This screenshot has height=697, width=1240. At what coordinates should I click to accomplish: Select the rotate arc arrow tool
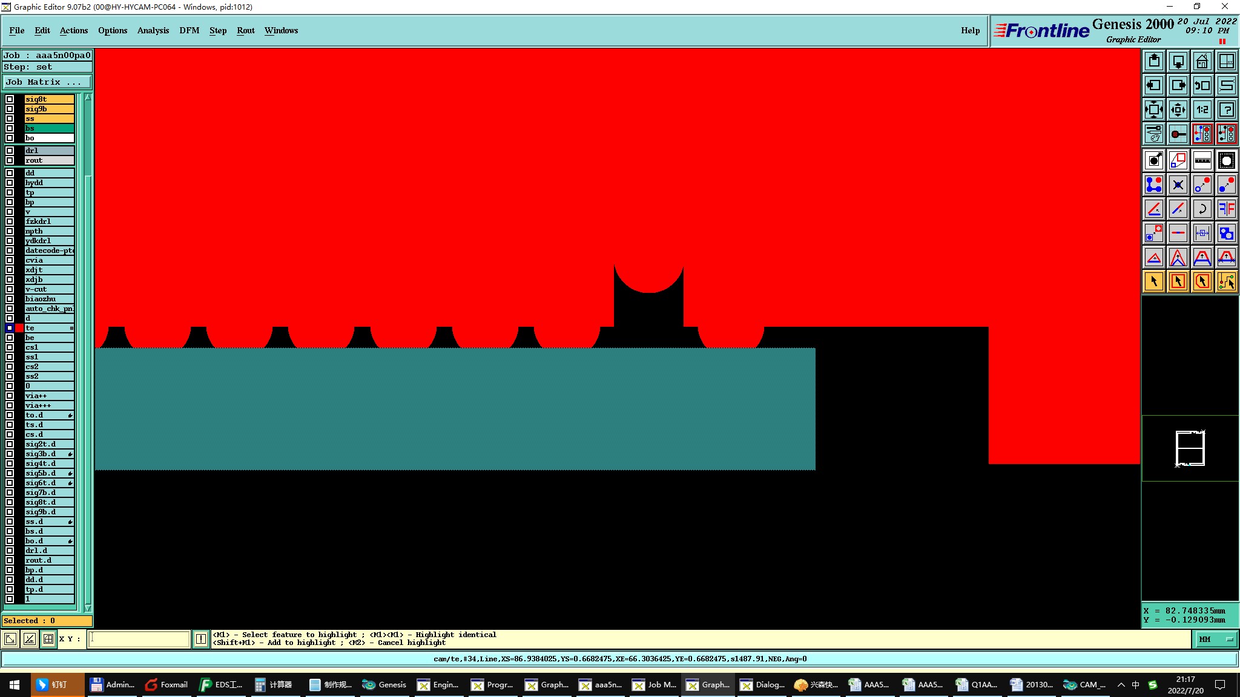[x=1202, y=209]
